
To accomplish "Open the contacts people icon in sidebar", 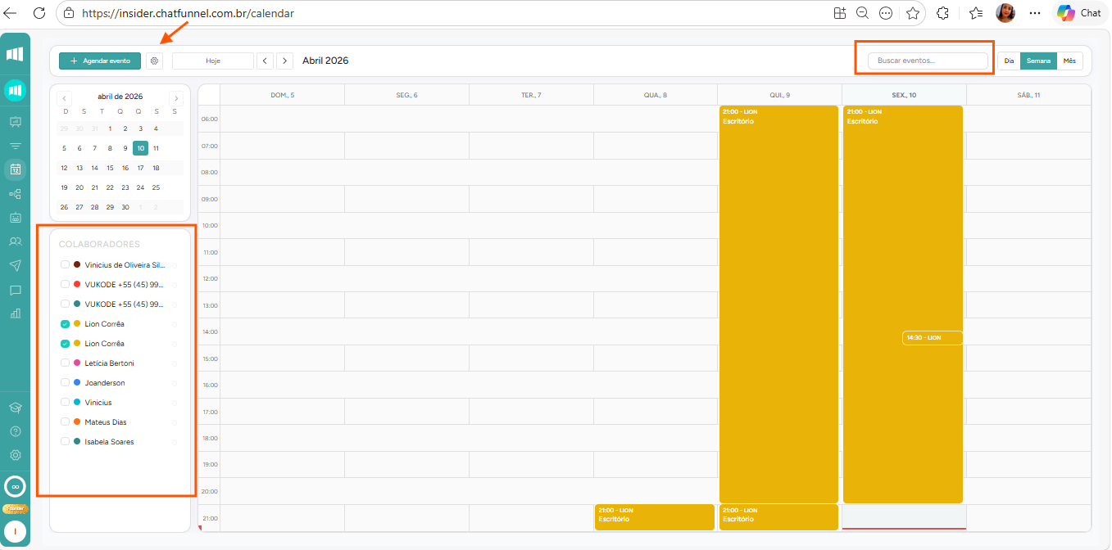I will point(15,241).
